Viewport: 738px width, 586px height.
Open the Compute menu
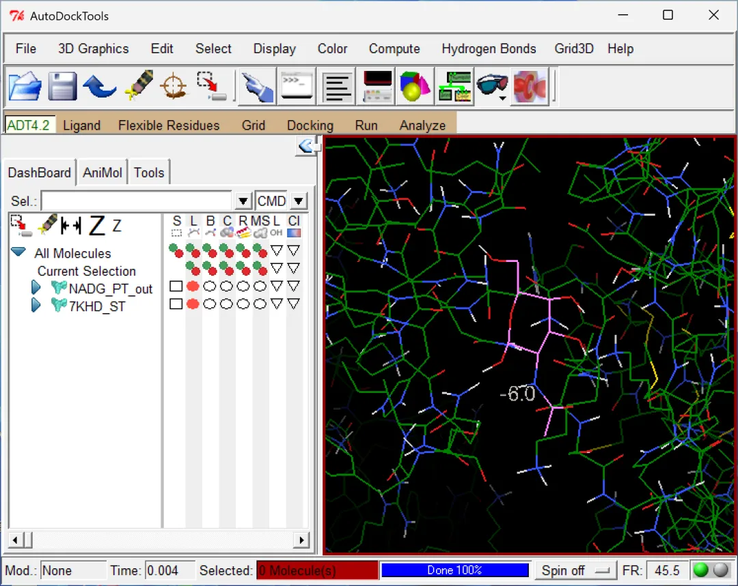394,49
